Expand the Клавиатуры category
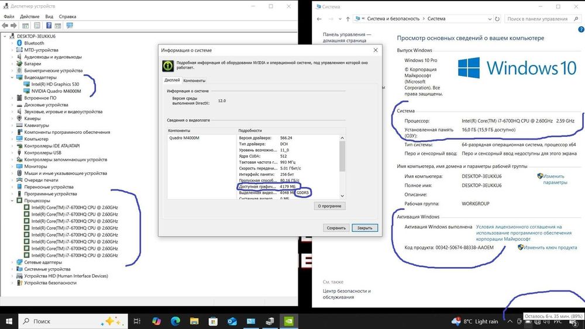This screenshot has width=585, height=329. coord(12,125)
